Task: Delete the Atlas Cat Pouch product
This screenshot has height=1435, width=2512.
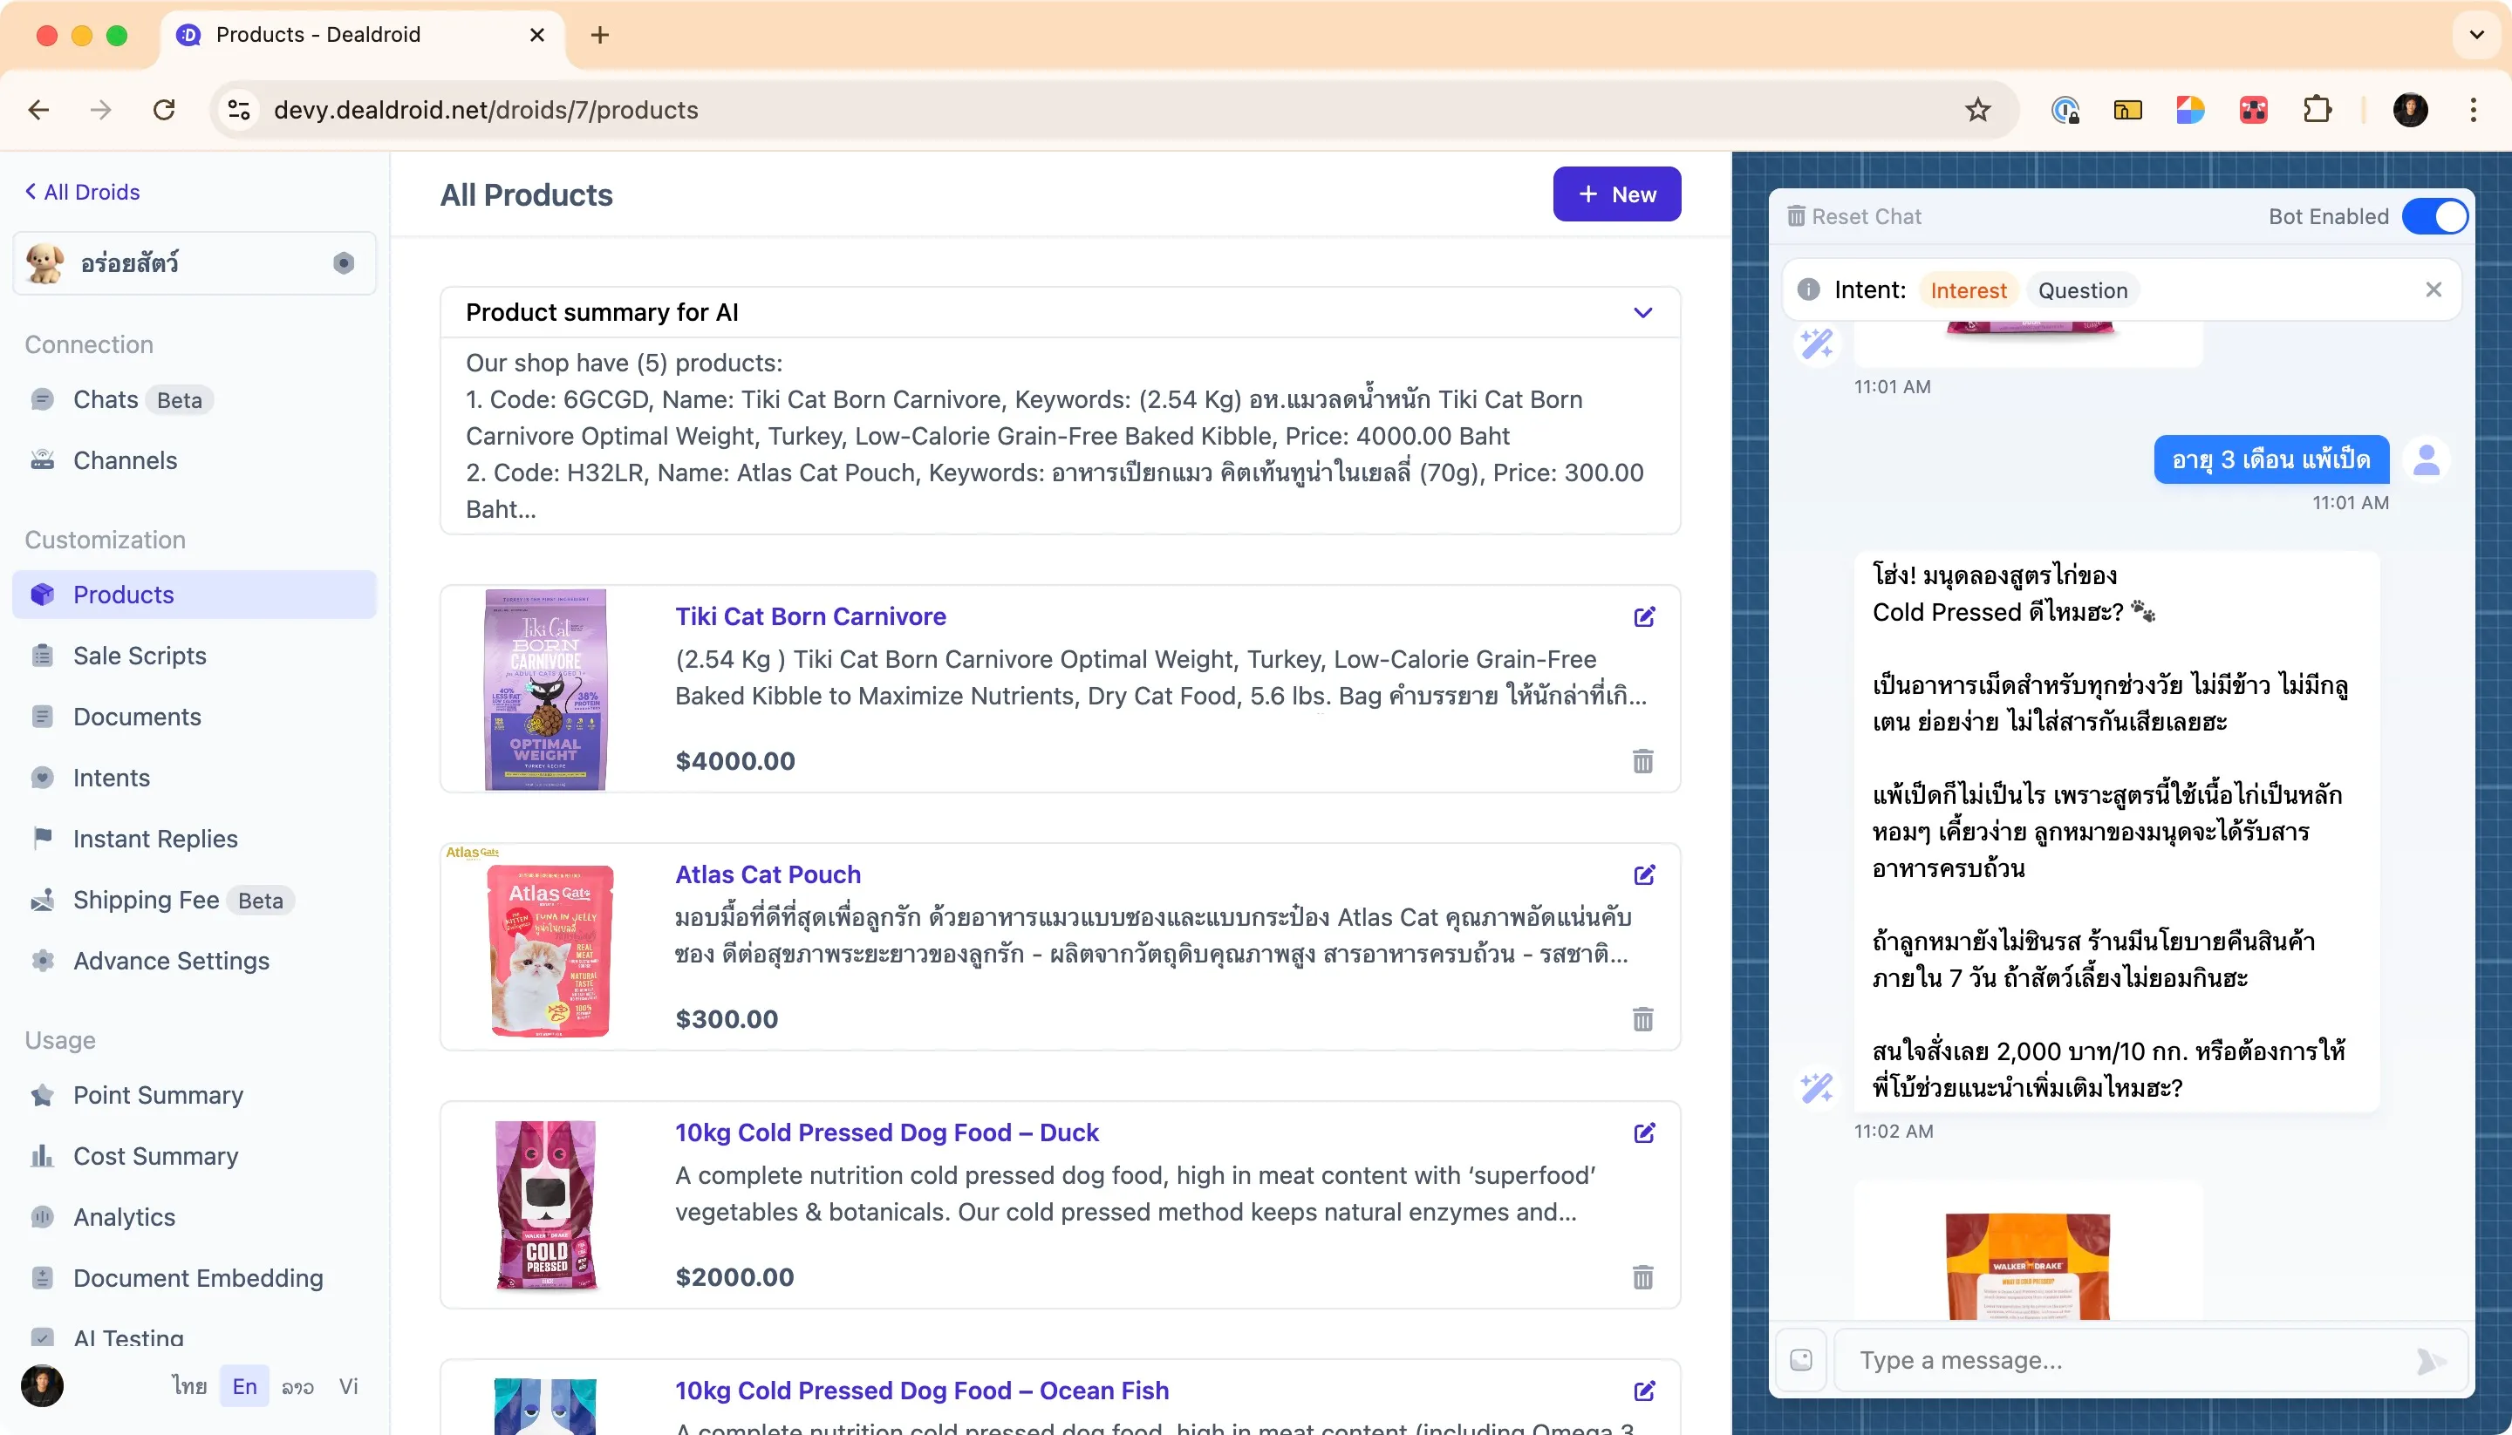Action: tap(1642, 1020)
